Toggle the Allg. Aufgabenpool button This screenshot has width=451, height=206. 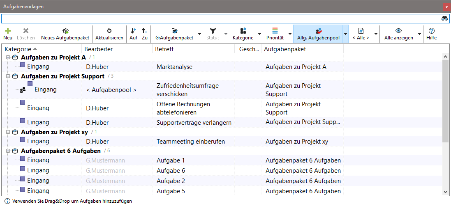(318, 34)
